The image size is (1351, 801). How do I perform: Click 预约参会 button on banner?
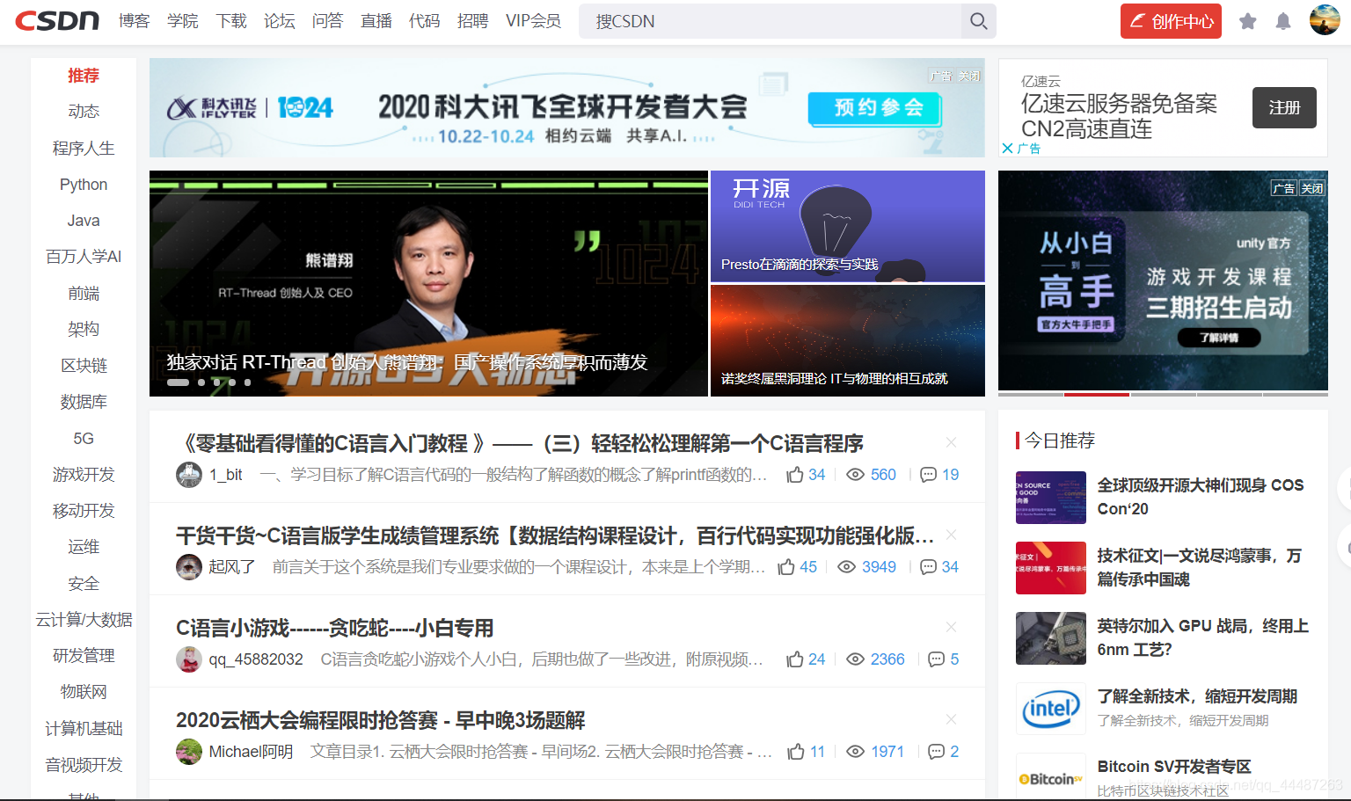pos(875,108)
